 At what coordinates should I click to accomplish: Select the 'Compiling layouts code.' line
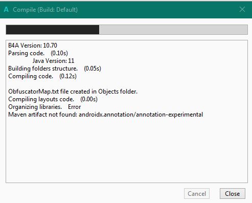pyautogui.click(x=53, y=99)
